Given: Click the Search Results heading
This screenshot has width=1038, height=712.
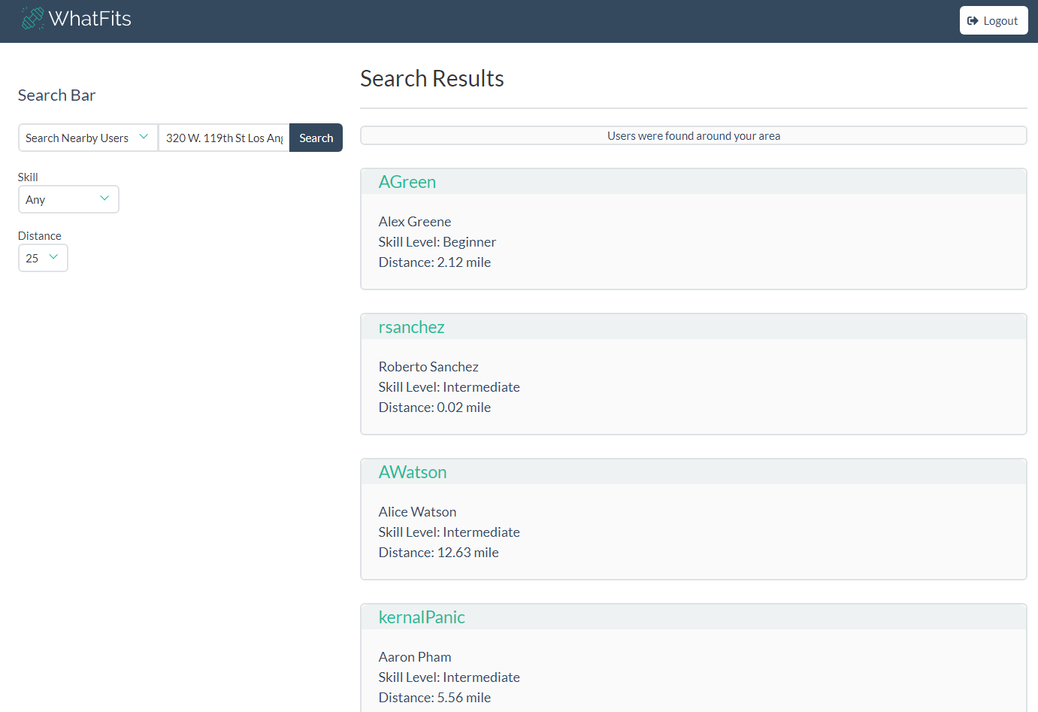Looking at the screenshot, I should click(432, 78).
